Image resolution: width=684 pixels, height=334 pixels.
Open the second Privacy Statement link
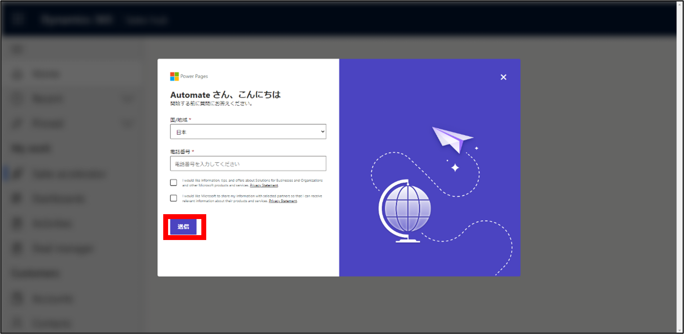click(283, 201)
